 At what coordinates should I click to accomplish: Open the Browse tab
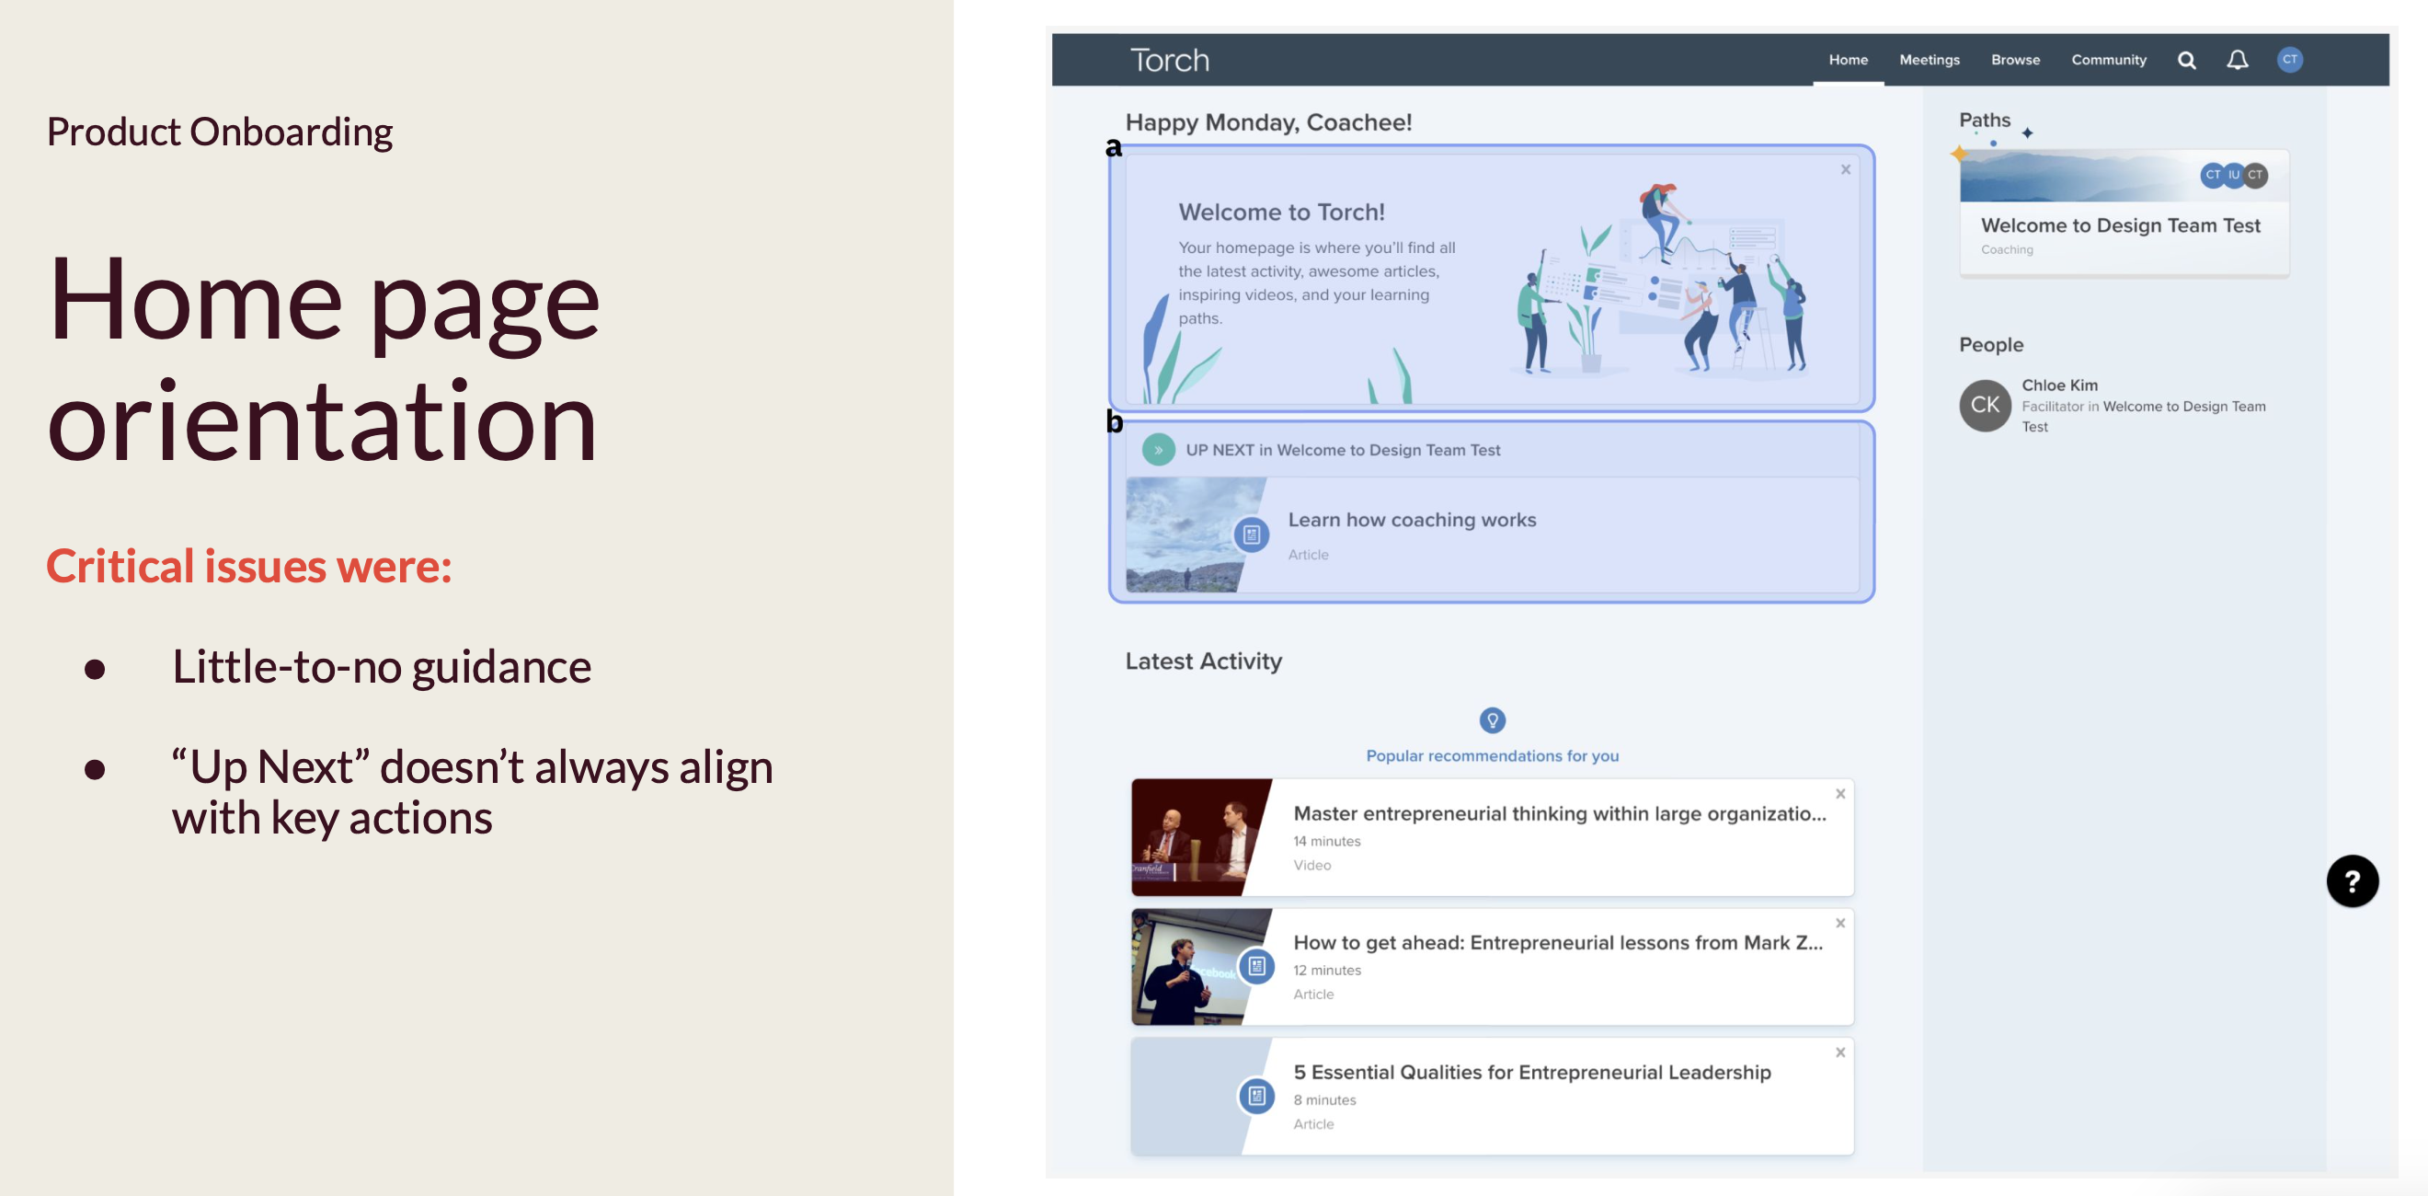pyautogui.click(x=2015, y=60)
